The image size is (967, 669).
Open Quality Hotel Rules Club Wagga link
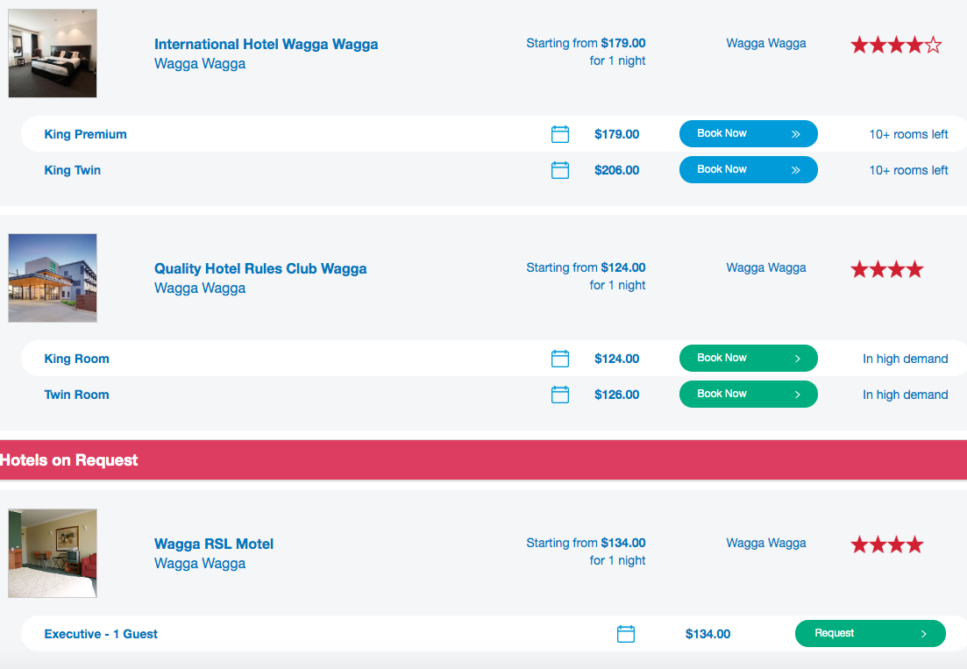[x=260, y=269]
